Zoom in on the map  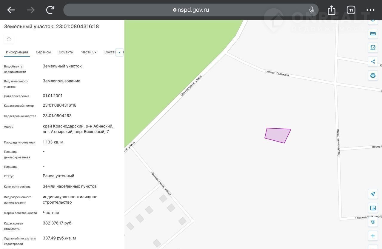pos(373,236)
